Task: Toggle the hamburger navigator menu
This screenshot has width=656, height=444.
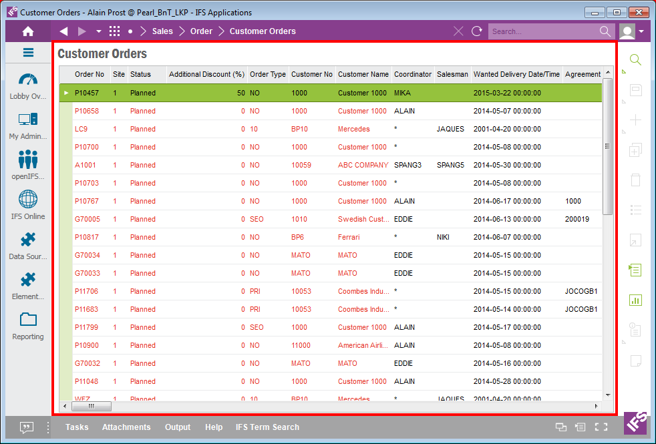Action: point(28,53)
